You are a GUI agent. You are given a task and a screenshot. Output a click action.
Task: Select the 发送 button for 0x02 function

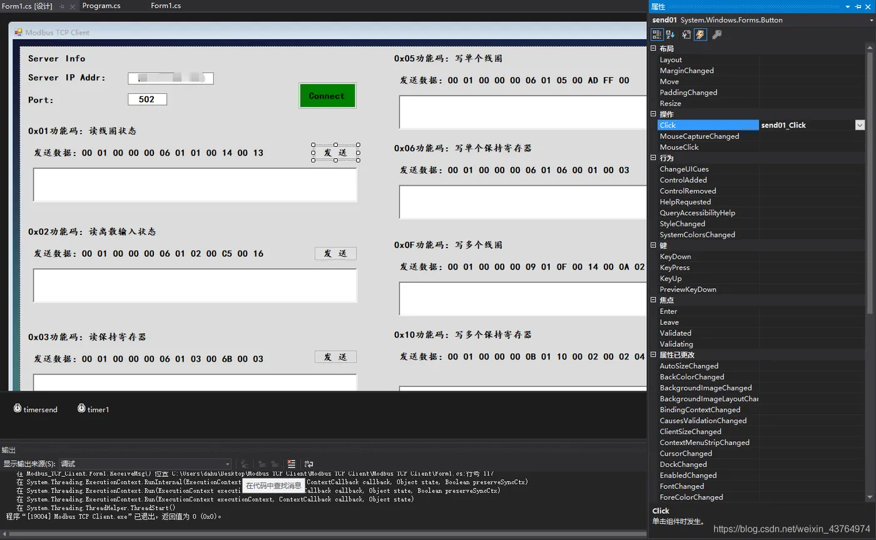click(x=335, y=253)
